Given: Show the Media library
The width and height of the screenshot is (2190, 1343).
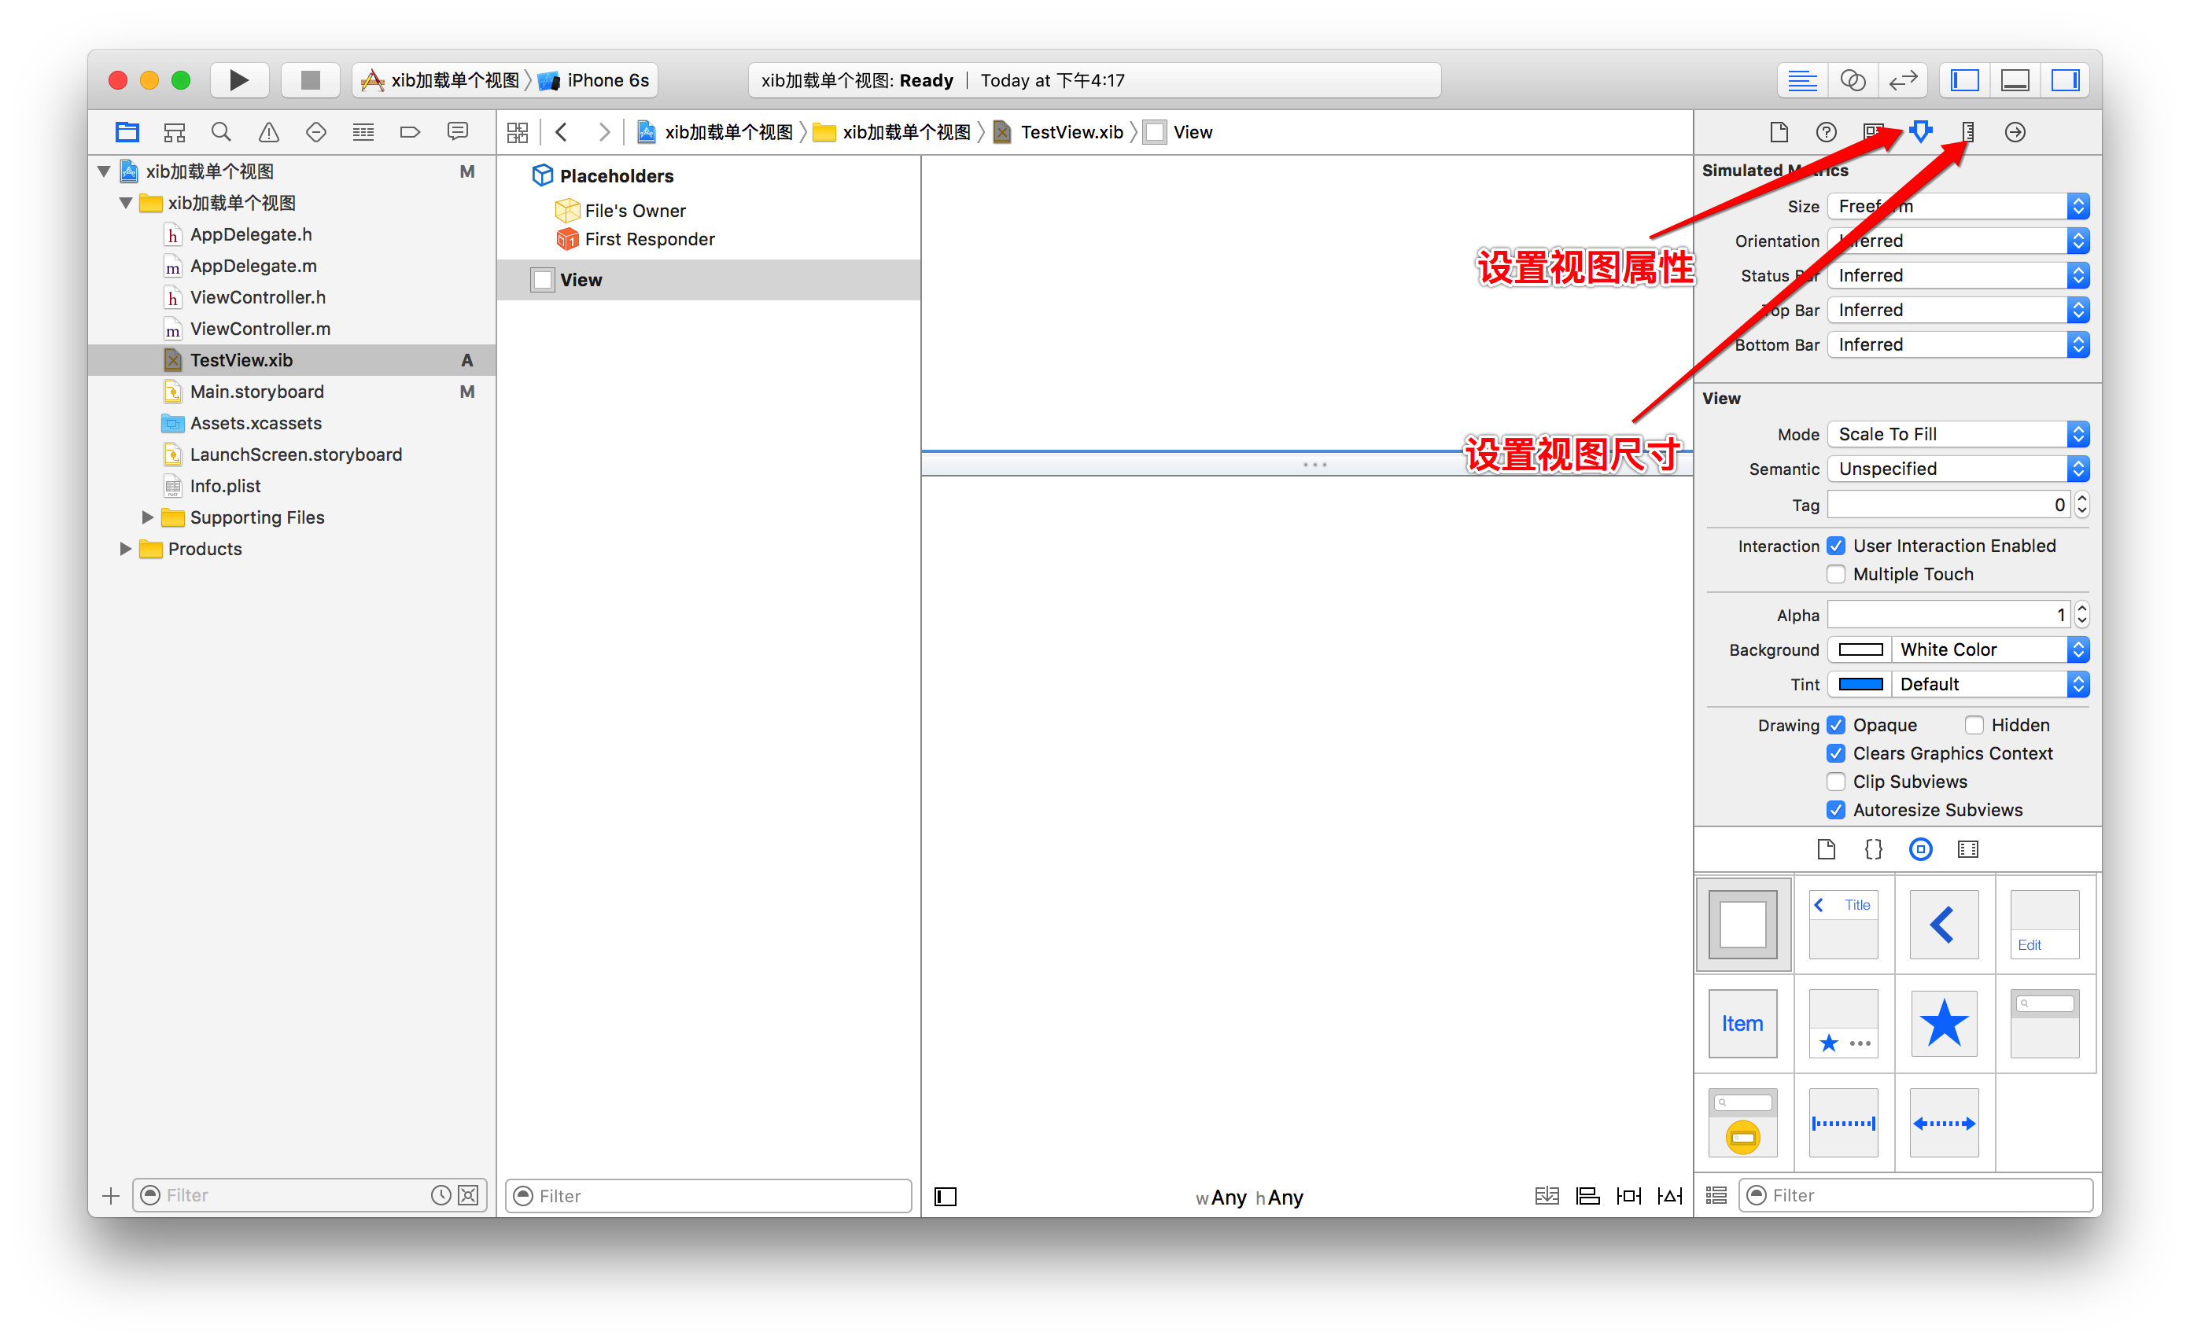Looking at the screenshot, I should point(1968,849).
